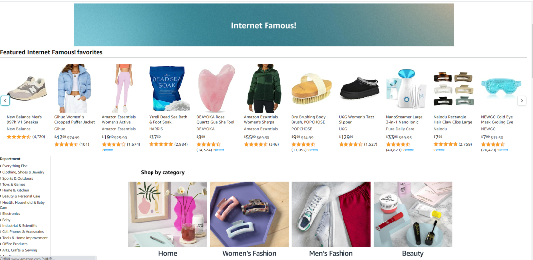Click the carousel next arrow

coord(521,101)
